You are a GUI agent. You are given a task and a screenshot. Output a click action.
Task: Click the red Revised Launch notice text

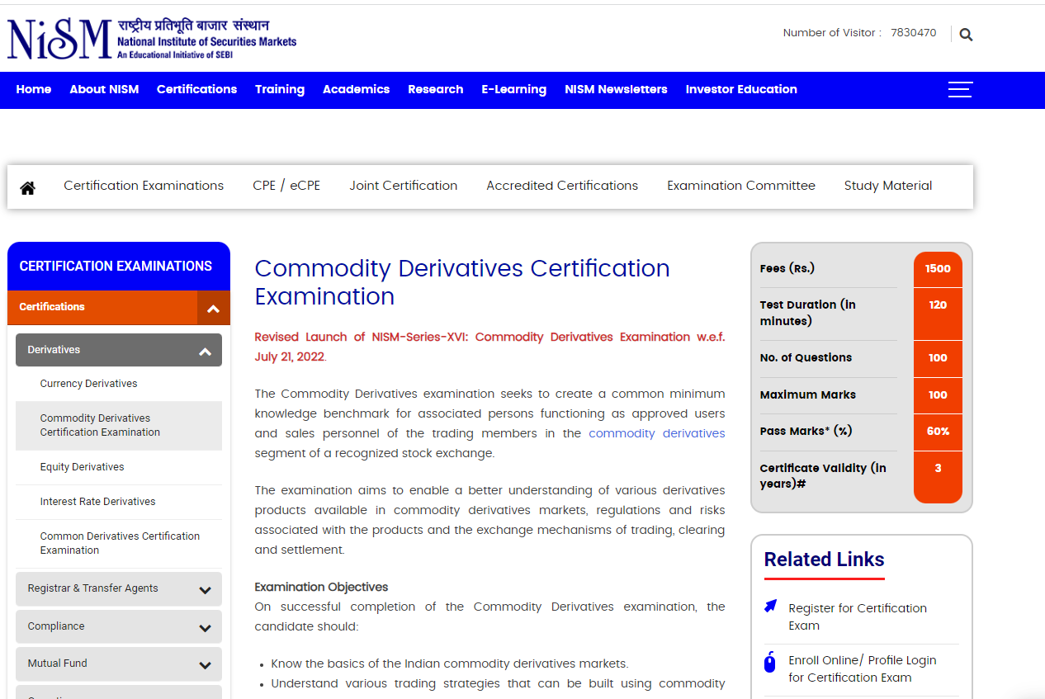pyautogui.click(x=489, y=347)
